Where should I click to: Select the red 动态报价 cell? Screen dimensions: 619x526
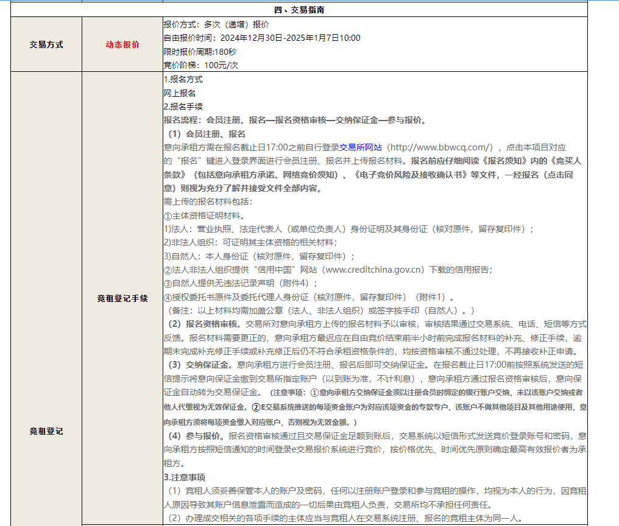tap(122, 44)
